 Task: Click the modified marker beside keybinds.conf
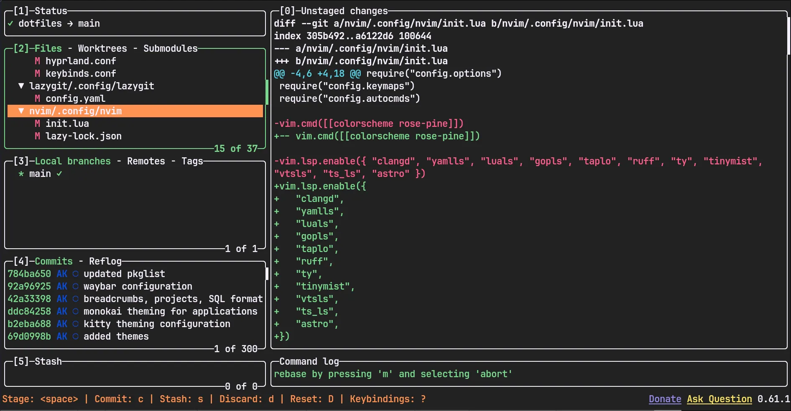point(37,73)
